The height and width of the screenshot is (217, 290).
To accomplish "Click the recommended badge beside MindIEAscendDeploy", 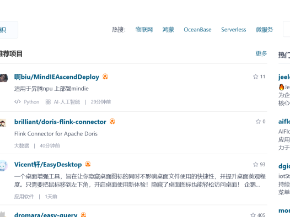I will click(105, 77).
